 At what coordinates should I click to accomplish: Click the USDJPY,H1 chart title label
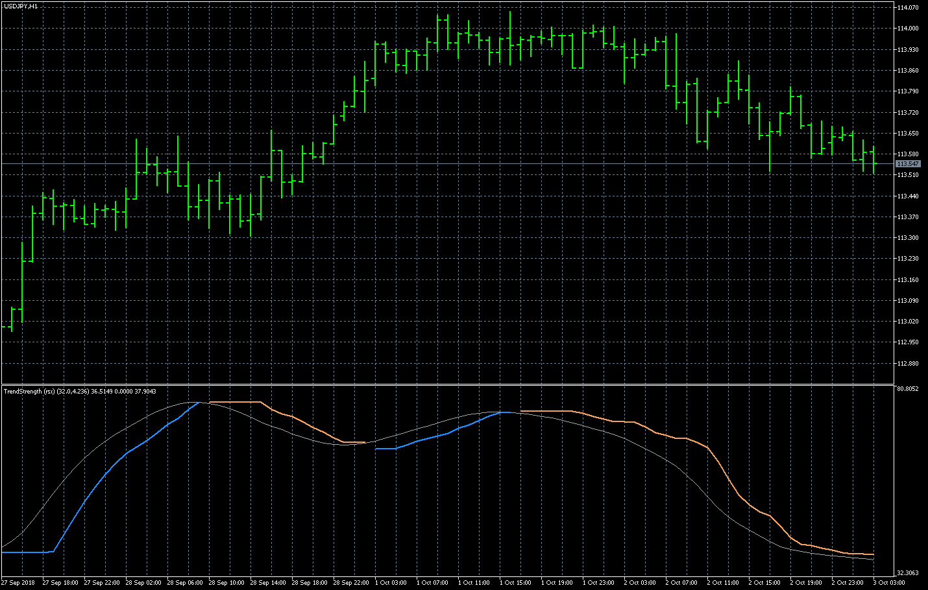[x=21, y=6]
